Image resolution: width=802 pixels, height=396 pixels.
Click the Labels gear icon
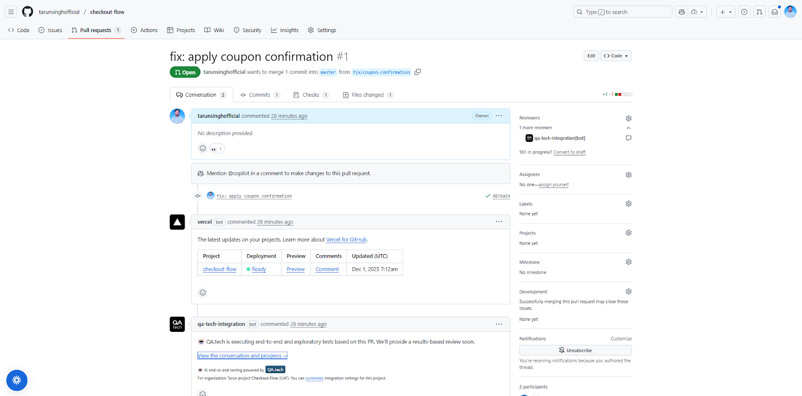coord(629,204)
